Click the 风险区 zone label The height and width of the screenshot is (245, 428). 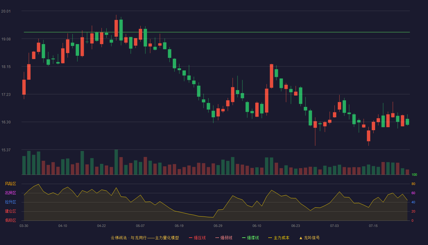10,184
